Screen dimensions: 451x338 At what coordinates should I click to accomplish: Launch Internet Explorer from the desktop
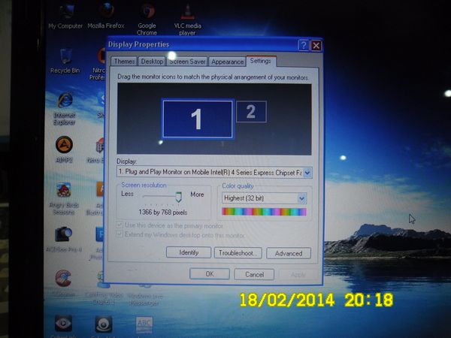65,109
